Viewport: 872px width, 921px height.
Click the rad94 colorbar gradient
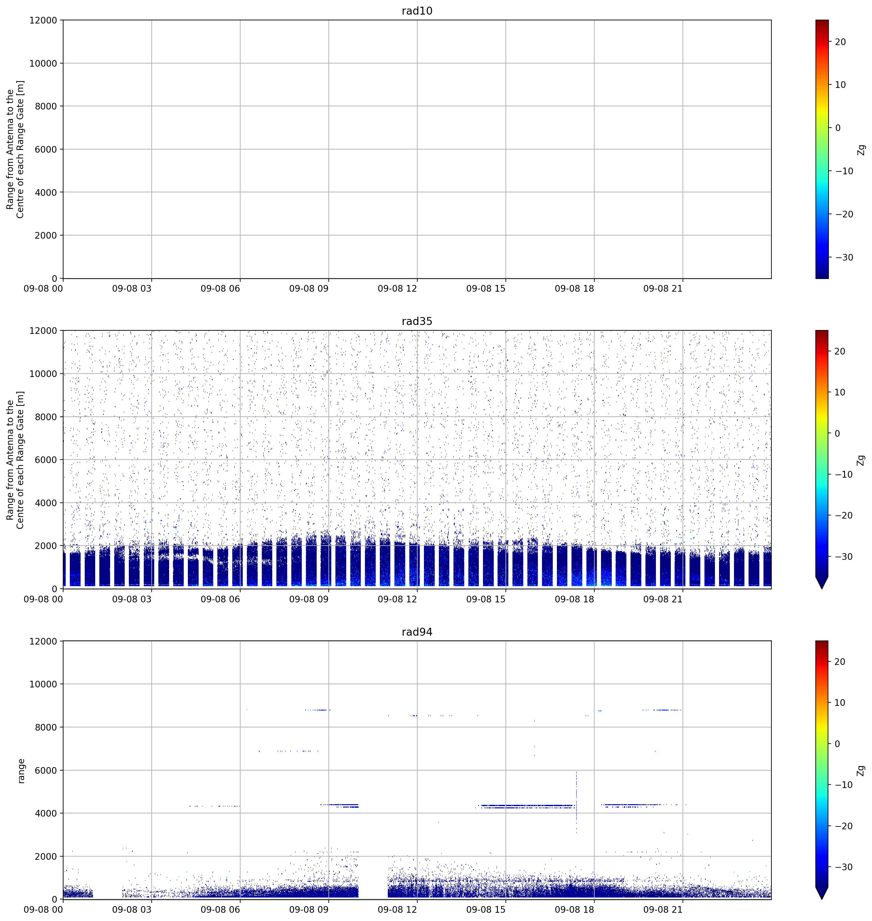click(x=822, y=764)
